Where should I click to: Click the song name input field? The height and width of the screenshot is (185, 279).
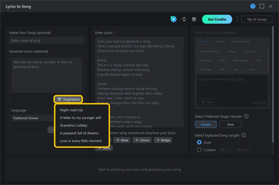tap(47, 40)
